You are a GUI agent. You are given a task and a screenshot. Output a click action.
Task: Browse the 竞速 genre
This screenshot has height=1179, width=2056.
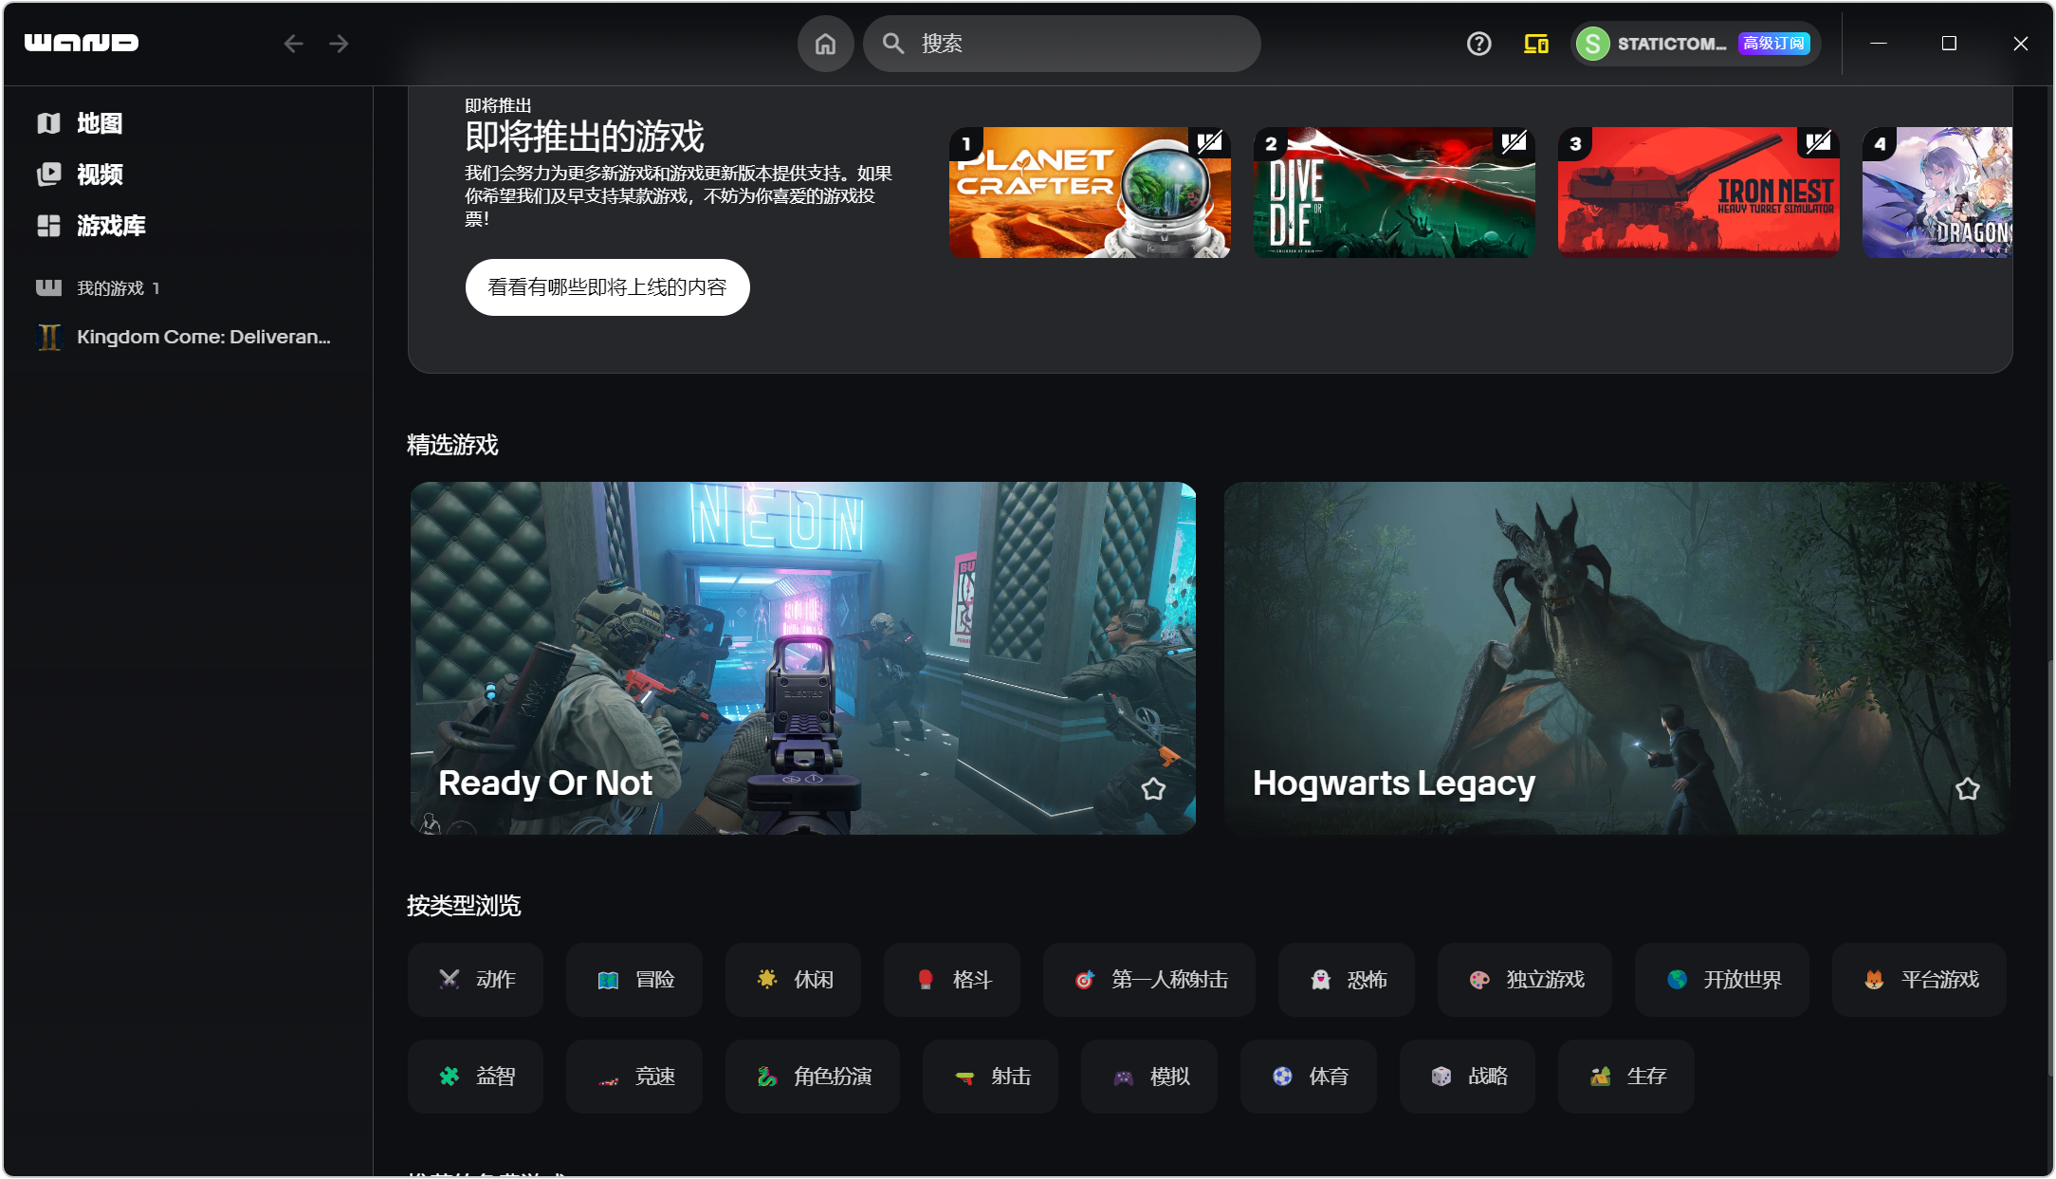click(x=634, y=1077)
